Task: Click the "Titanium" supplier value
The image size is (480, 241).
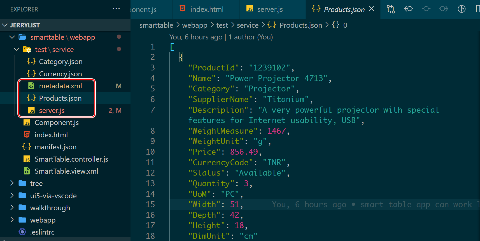Action: pyautogui.click(x=286, y=99)
